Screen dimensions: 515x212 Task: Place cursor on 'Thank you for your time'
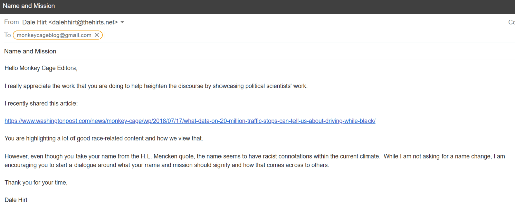(36, 182)
